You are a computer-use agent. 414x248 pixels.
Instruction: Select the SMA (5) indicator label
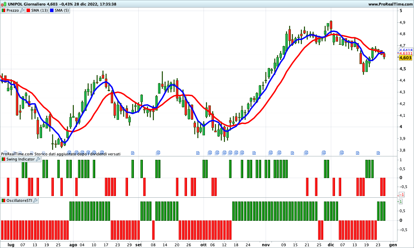pos(62,10)
